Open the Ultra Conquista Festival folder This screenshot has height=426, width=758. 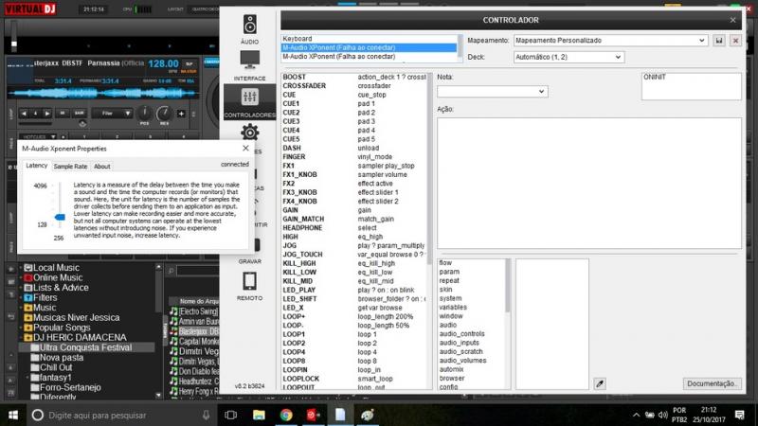pyautogui.click(x=85, y=347)
